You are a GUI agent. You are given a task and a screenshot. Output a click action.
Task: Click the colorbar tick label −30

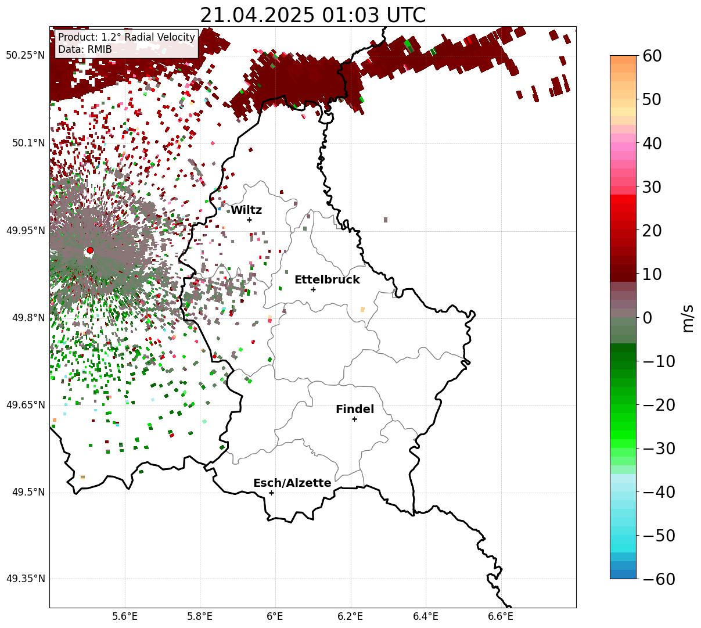click(x=659, y=448)
